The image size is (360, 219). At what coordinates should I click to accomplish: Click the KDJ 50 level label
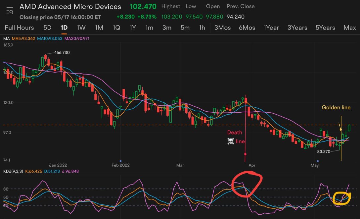click(6, 197)
